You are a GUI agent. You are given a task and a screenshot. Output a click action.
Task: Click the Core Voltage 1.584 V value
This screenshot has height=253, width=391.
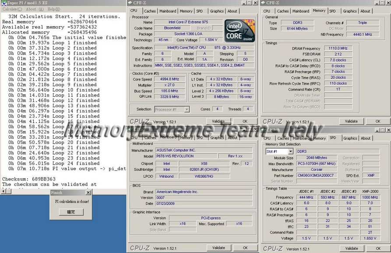click(211, 40)
